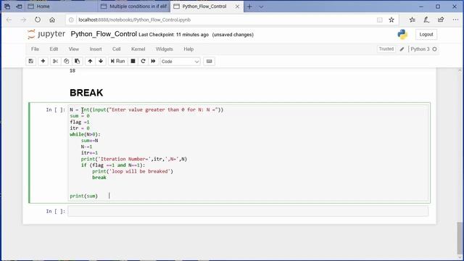Screen dimensions: 464x261
Task: Click the Python logo icon
Action: click(402, 34)
